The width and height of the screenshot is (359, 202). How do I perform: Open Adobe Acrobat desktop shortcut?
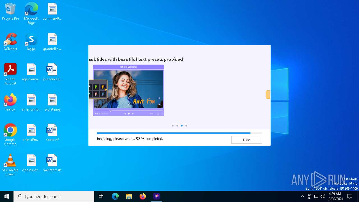(10, 74)
